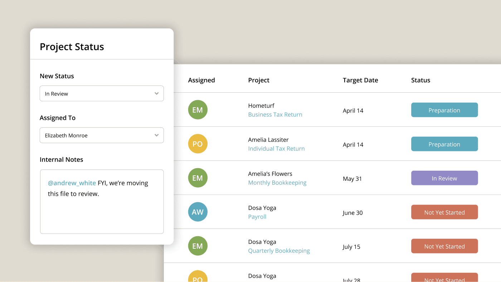Click the Target Date column header
The width and height of the screenshot is (501, 282).
tap(360, 80)
